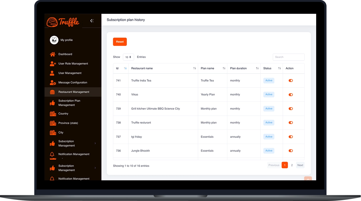Toggle action switch for Vikas
The height and width of the screenshot is (201, 361).
click(291, 94)
